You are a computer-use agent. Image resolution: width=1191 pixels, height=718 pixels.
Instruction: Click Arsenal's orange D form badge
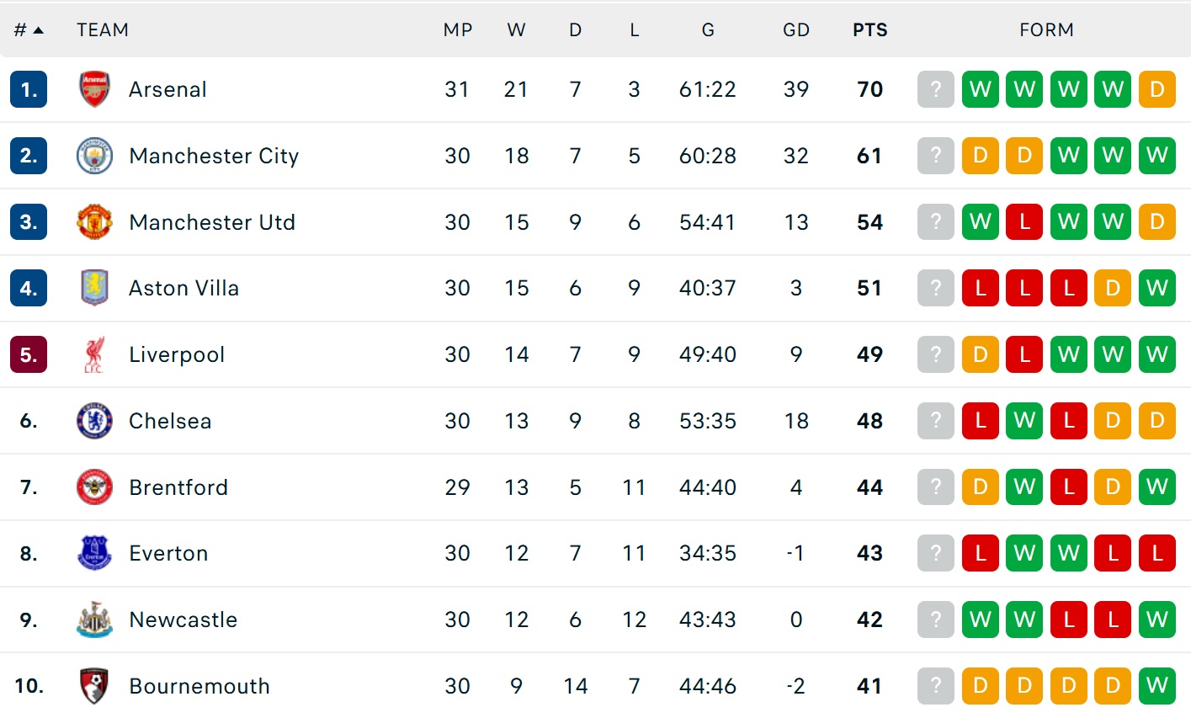point(1156,89)
